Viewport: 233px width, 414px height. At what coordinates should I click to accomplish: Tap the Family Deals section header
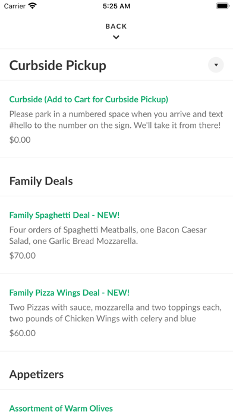click(x=41, y=181)
